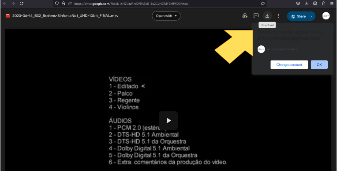Confirm the account popup with OK
Screen dimensions: 337x171
(x=319, y=65)
